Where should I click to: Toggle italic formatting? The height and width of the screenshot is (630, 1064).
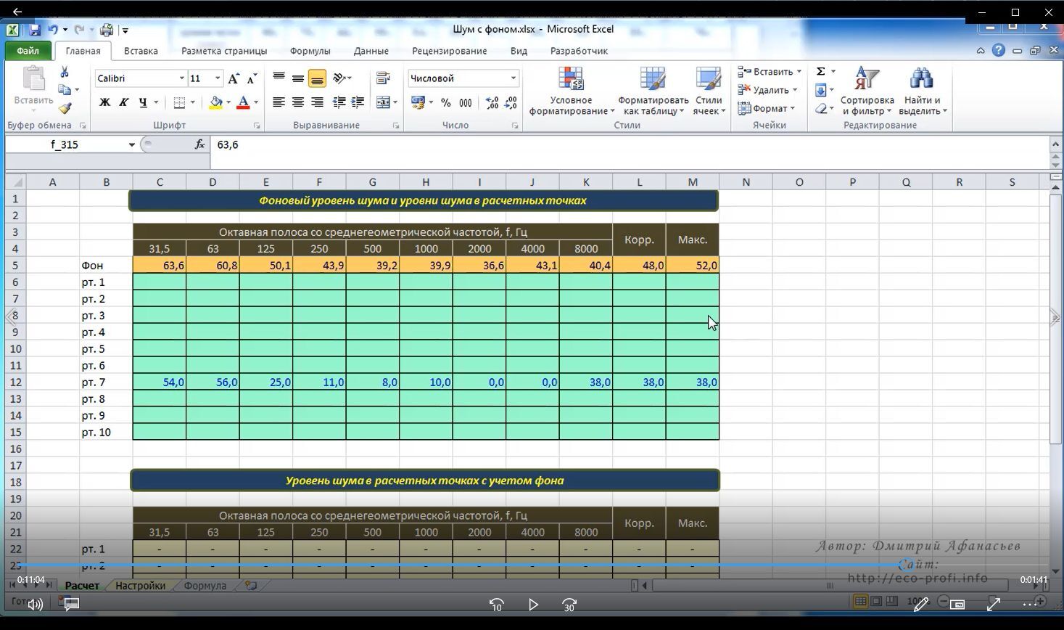tap(123, 102)
